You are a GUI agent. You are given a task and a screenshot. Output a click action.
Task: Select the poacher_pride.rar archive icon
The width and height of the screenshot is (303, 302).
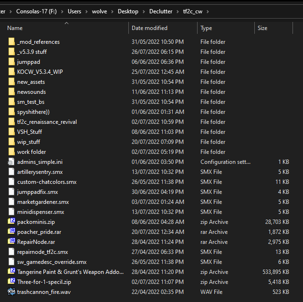(11, 232)
